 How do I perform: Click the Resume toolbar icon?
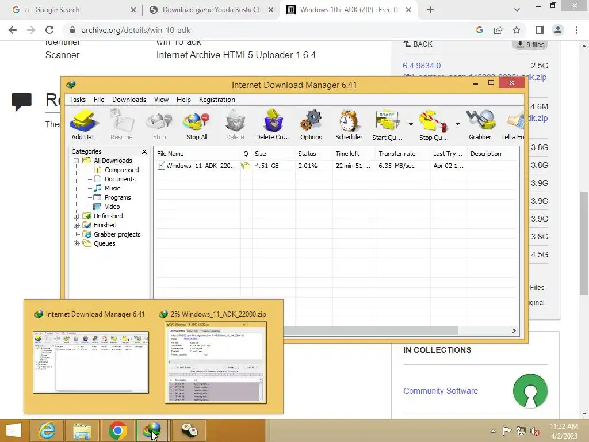pyautogui.click(x=121, y=125)
